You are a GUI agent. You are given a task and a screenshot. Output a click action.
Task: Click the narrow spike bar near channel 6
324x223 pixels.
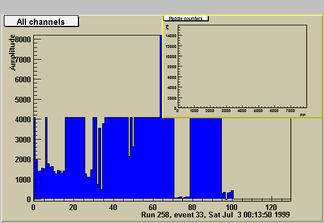[46, 158]
